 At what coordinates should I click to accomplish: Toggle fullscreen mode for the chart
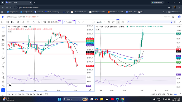tap(118, 22)
